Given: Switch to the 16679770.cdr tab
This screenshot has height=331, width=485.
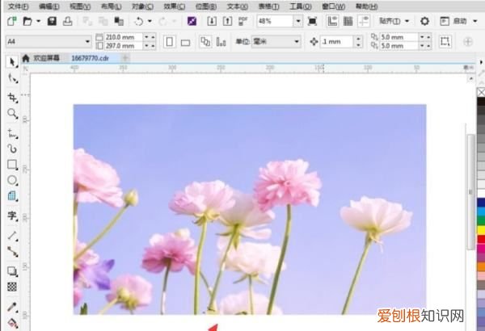Looking at the screenshot, I should tap(90, 58).
